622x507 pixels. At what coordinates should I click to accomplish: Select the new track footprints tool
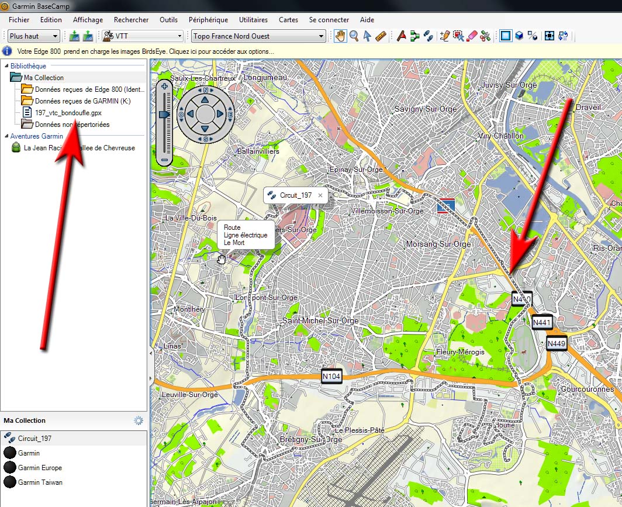(428, 36)
